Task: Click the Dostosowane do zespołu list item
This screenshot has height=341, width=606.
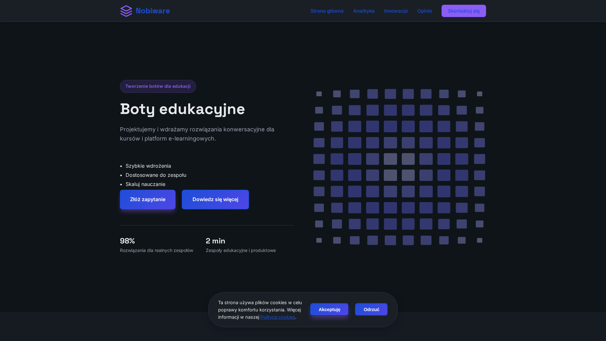Action: [x=156, y=175]
